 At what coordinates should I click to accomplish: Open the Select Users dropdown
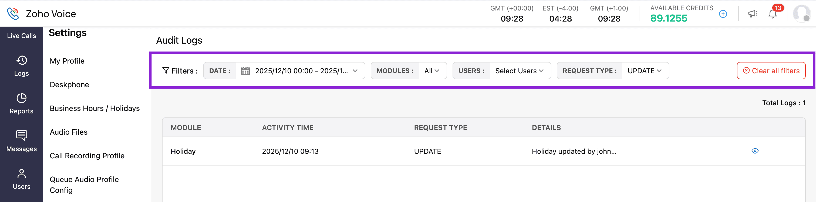[x=520, y=71]
